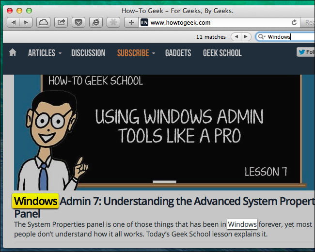Jump to the previous find match

pos(236,37)
